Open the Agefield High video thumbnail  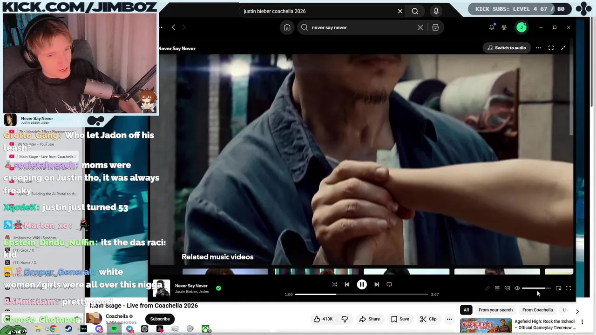(x=486, y=326)
